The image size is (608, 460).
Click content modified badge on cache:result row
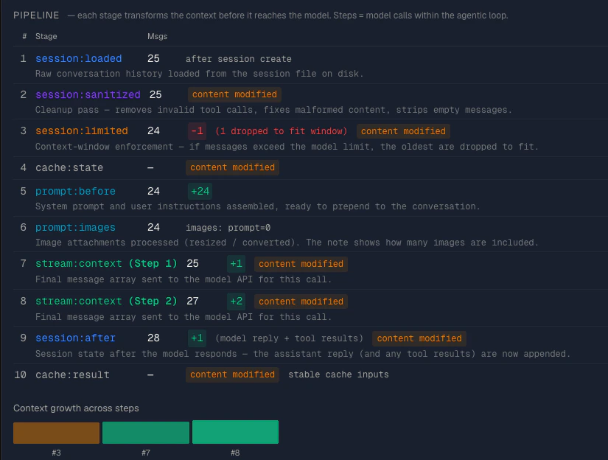[232, 374]
